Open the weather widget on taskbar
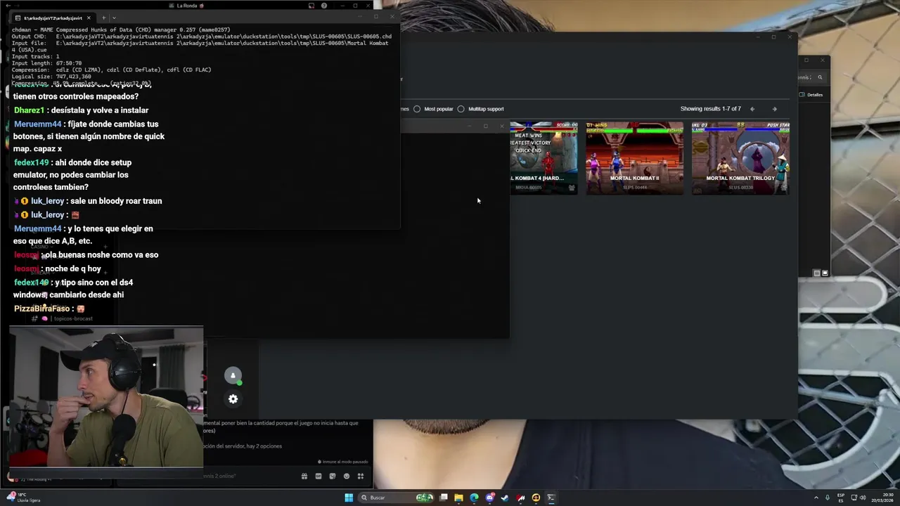This screenshot has width=900, height=506. [22, 498]
